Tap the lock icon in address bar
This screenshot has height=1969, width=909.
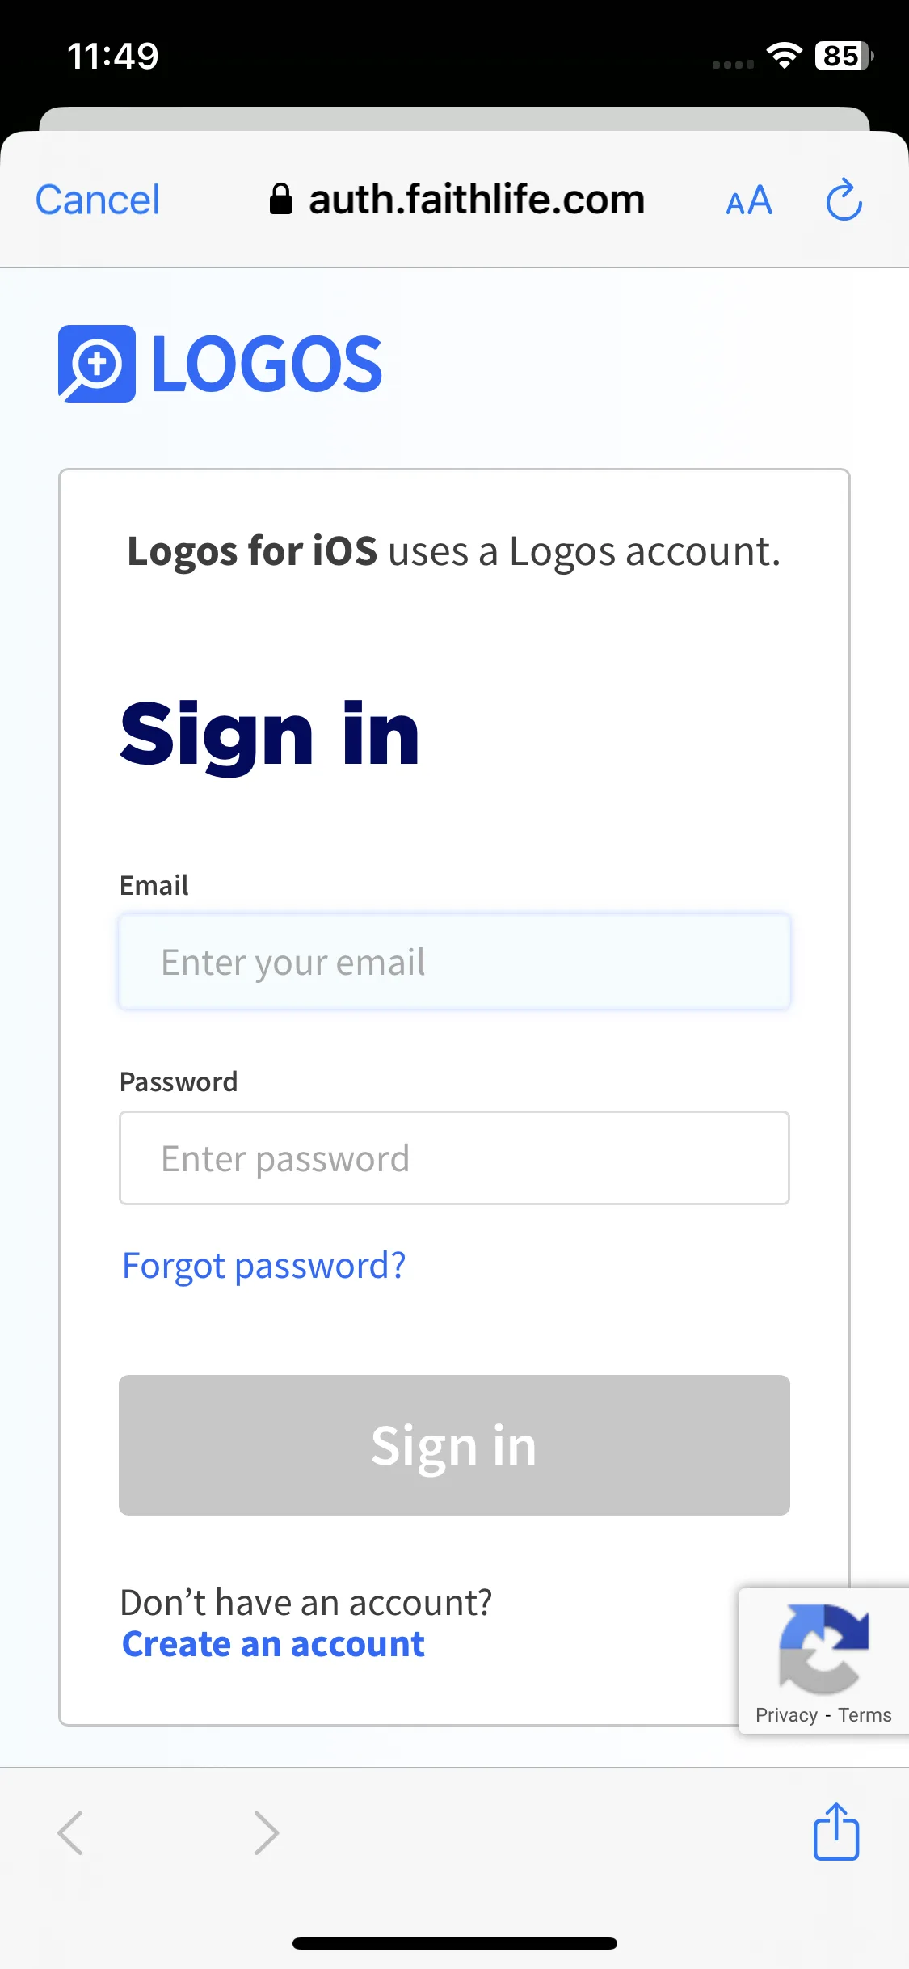280,199
